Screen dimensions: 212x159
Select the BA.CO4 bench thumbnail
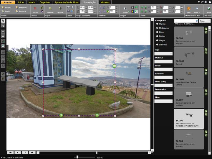189,140
